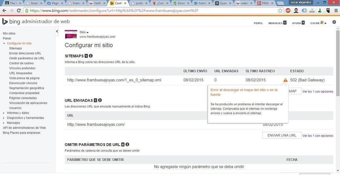Open the OSCAR account dropdown
Image resolution: width=340 pixels, height=175 pixels.
(318, 23)
